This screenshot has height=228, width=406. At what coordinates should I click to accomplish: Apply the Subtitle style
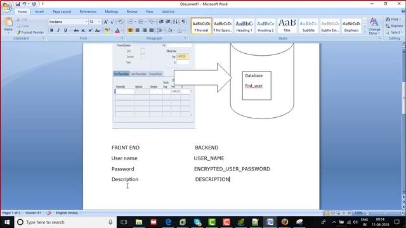[309, 26]
